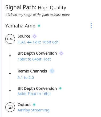The image size is (101, 117).
Task: Click the purple star next to Source
Action: [35, 36]
